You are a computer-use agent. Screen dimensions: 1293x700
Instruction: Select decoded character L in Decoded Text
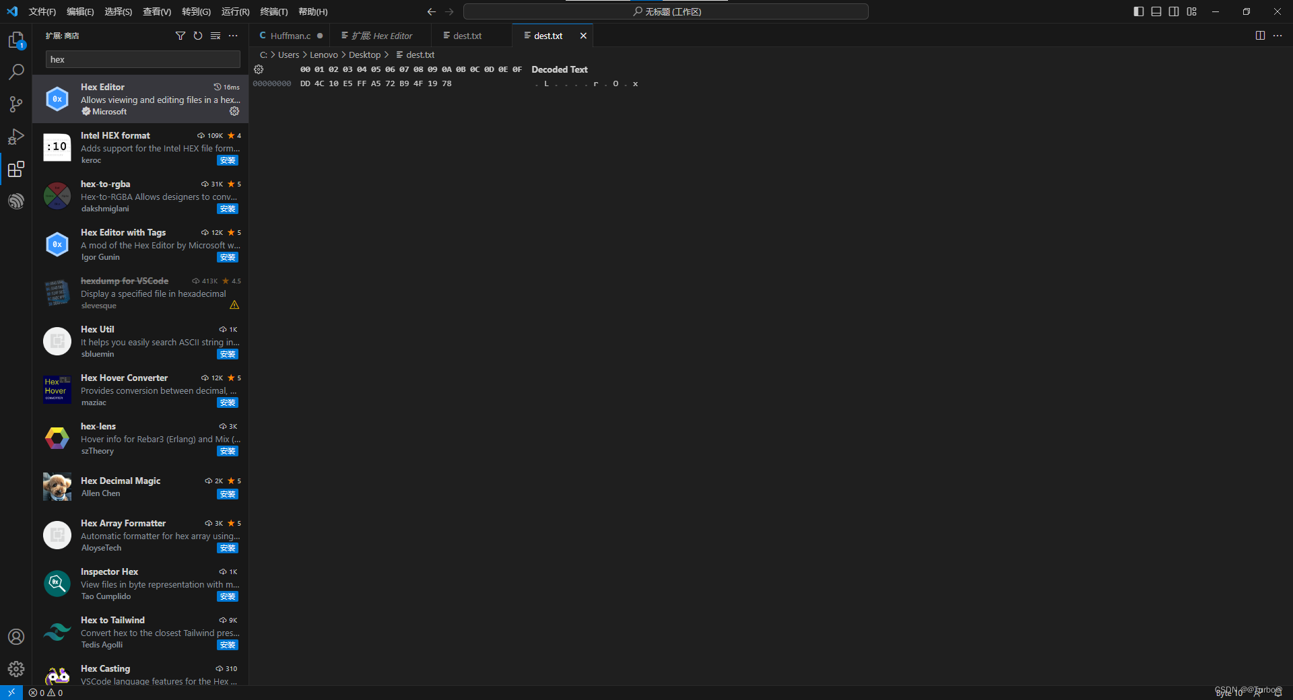(x=546, y=83)
